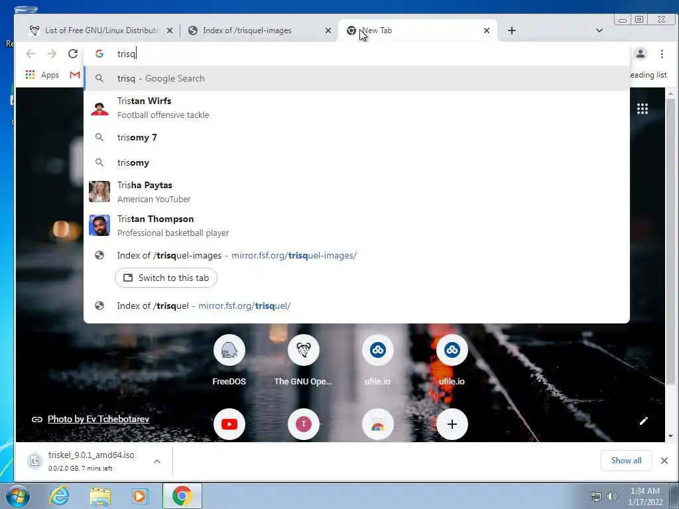This screenshot has width=679, height=509.
Task: Add a new shortcut with plus tile
Action: click(452, 424)
